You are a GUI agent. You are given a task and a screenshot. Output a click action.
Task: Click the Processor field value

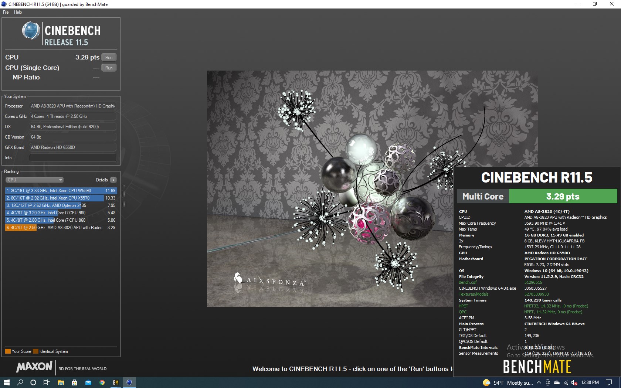[x=73, y=106]
